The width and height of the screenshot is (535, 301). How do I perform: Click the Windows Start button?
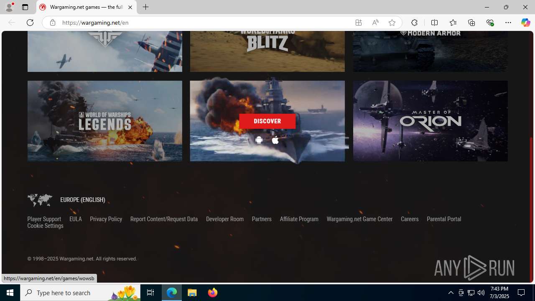[10, 293]
